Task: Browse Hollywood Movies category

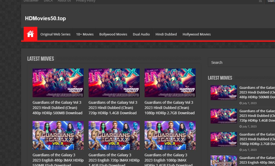Action: tap(197, 34)
